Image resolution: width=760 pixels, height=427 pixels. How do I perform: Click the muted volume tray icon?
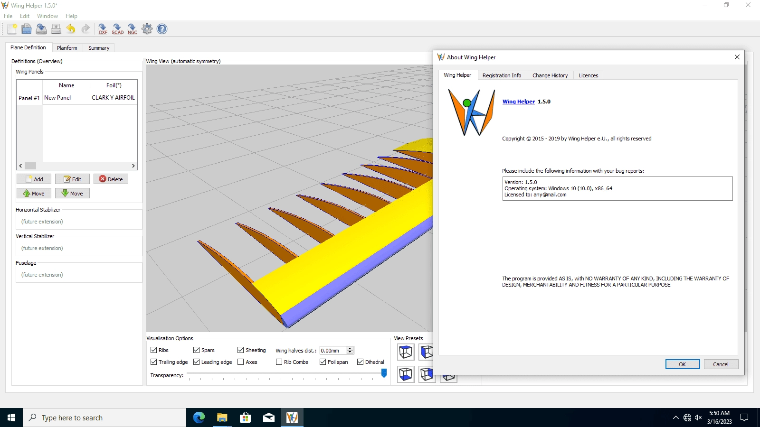pos(698,418)
